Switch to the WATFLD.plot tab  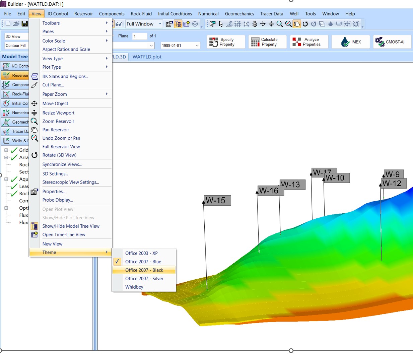[x=147, y=57]
